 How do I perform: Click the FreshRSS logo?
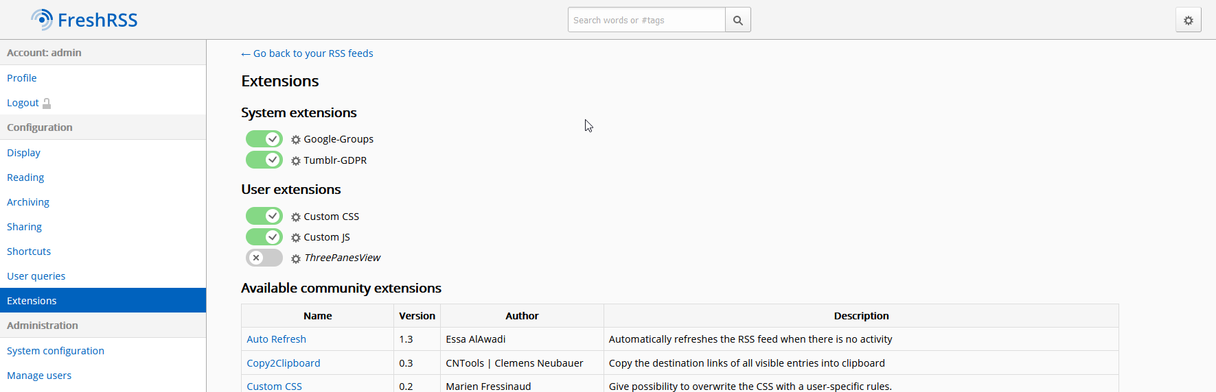click(x=84, y=20)
